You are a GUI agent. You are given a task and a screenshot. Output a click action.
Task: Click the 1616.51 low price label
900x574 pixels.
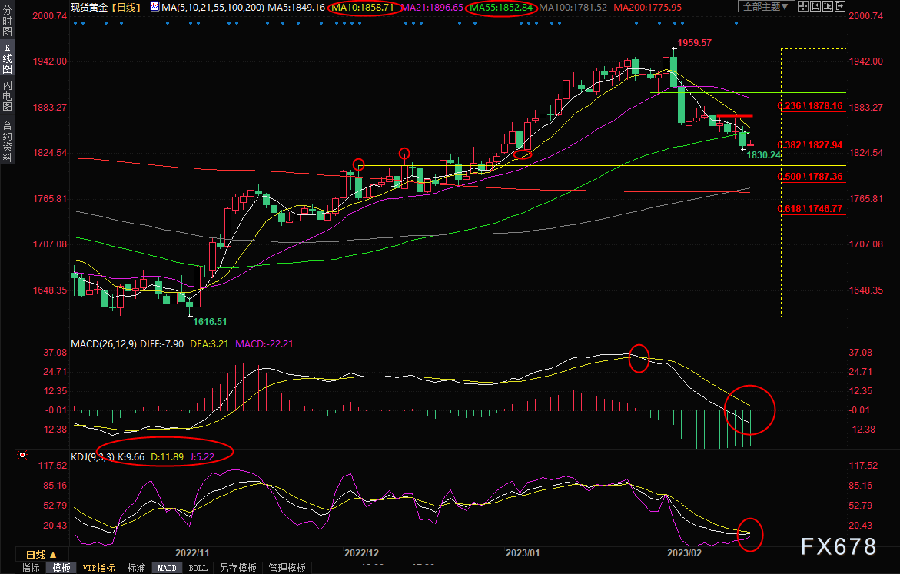[x=210, y=321]
